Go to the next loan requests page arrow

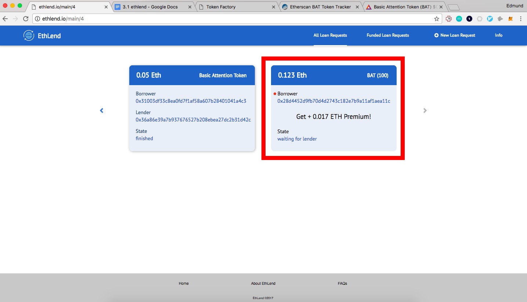pyautogui.click(x=425, y=110)
